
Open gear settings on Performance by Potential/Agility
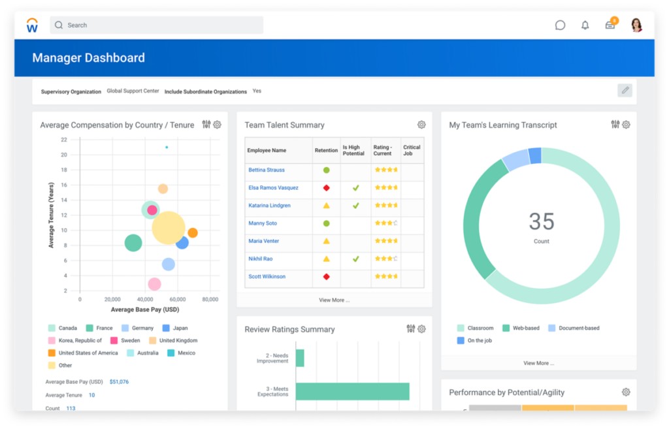click(x=626, y=392)
